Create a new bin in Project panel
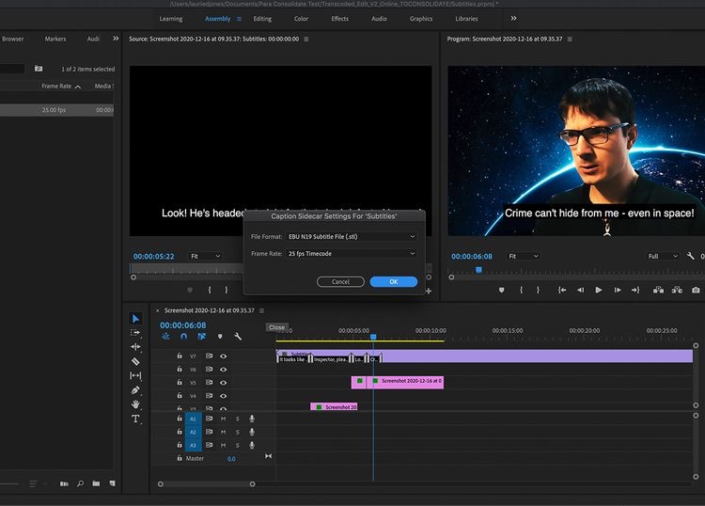Image resolution: width=705 pixels, height=506 pixels. [x=96, y=483]
